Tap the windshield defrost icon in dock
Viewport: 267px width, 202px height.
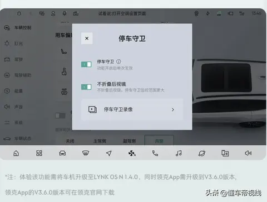86,153
